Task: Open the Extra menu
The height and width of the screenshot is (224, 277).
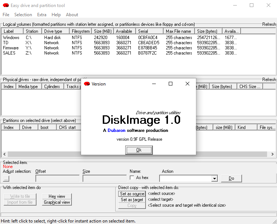Action: point(42,15)
